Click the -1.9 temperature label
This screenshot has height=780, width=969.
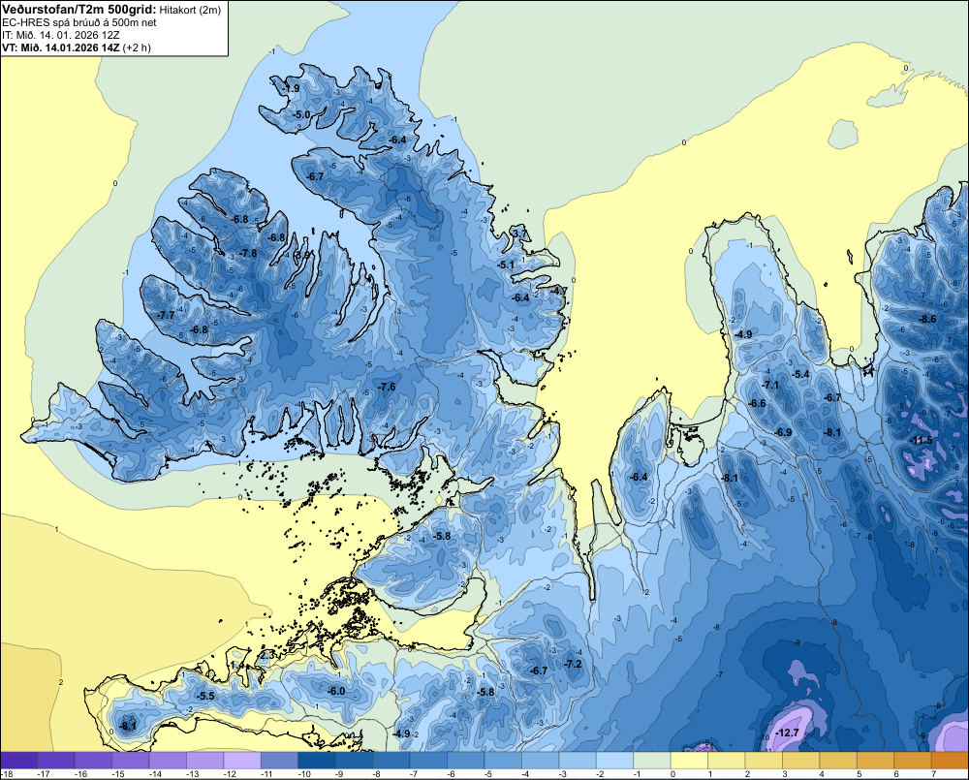pyautogui.click(x=291, y=88)
